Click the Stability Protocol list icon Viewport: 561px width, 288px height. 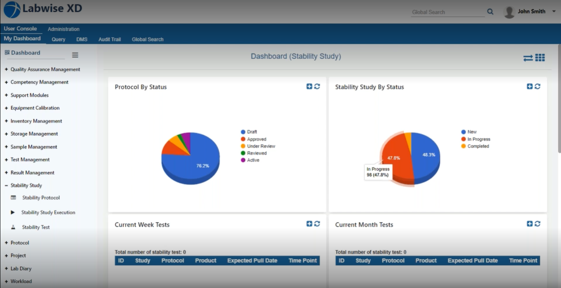pos(12,197)
